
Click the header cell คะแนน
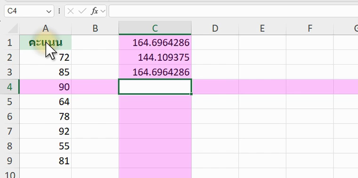pyautogui.click(x=45, y=42)
